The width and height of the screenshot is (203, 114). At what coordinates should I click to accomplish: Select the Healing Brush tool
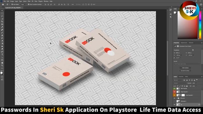coord(2,30)
